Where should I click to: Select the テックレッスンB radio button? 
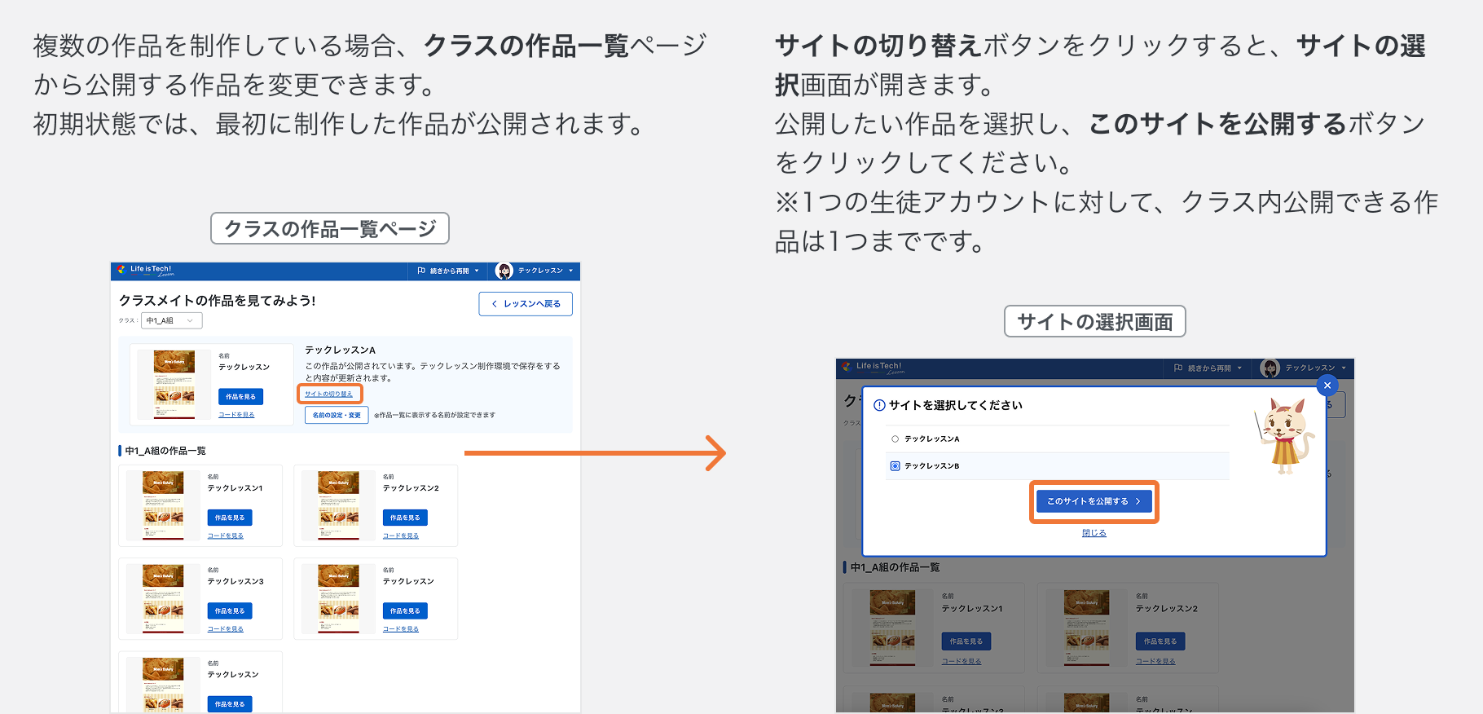(x=895, y=466)
